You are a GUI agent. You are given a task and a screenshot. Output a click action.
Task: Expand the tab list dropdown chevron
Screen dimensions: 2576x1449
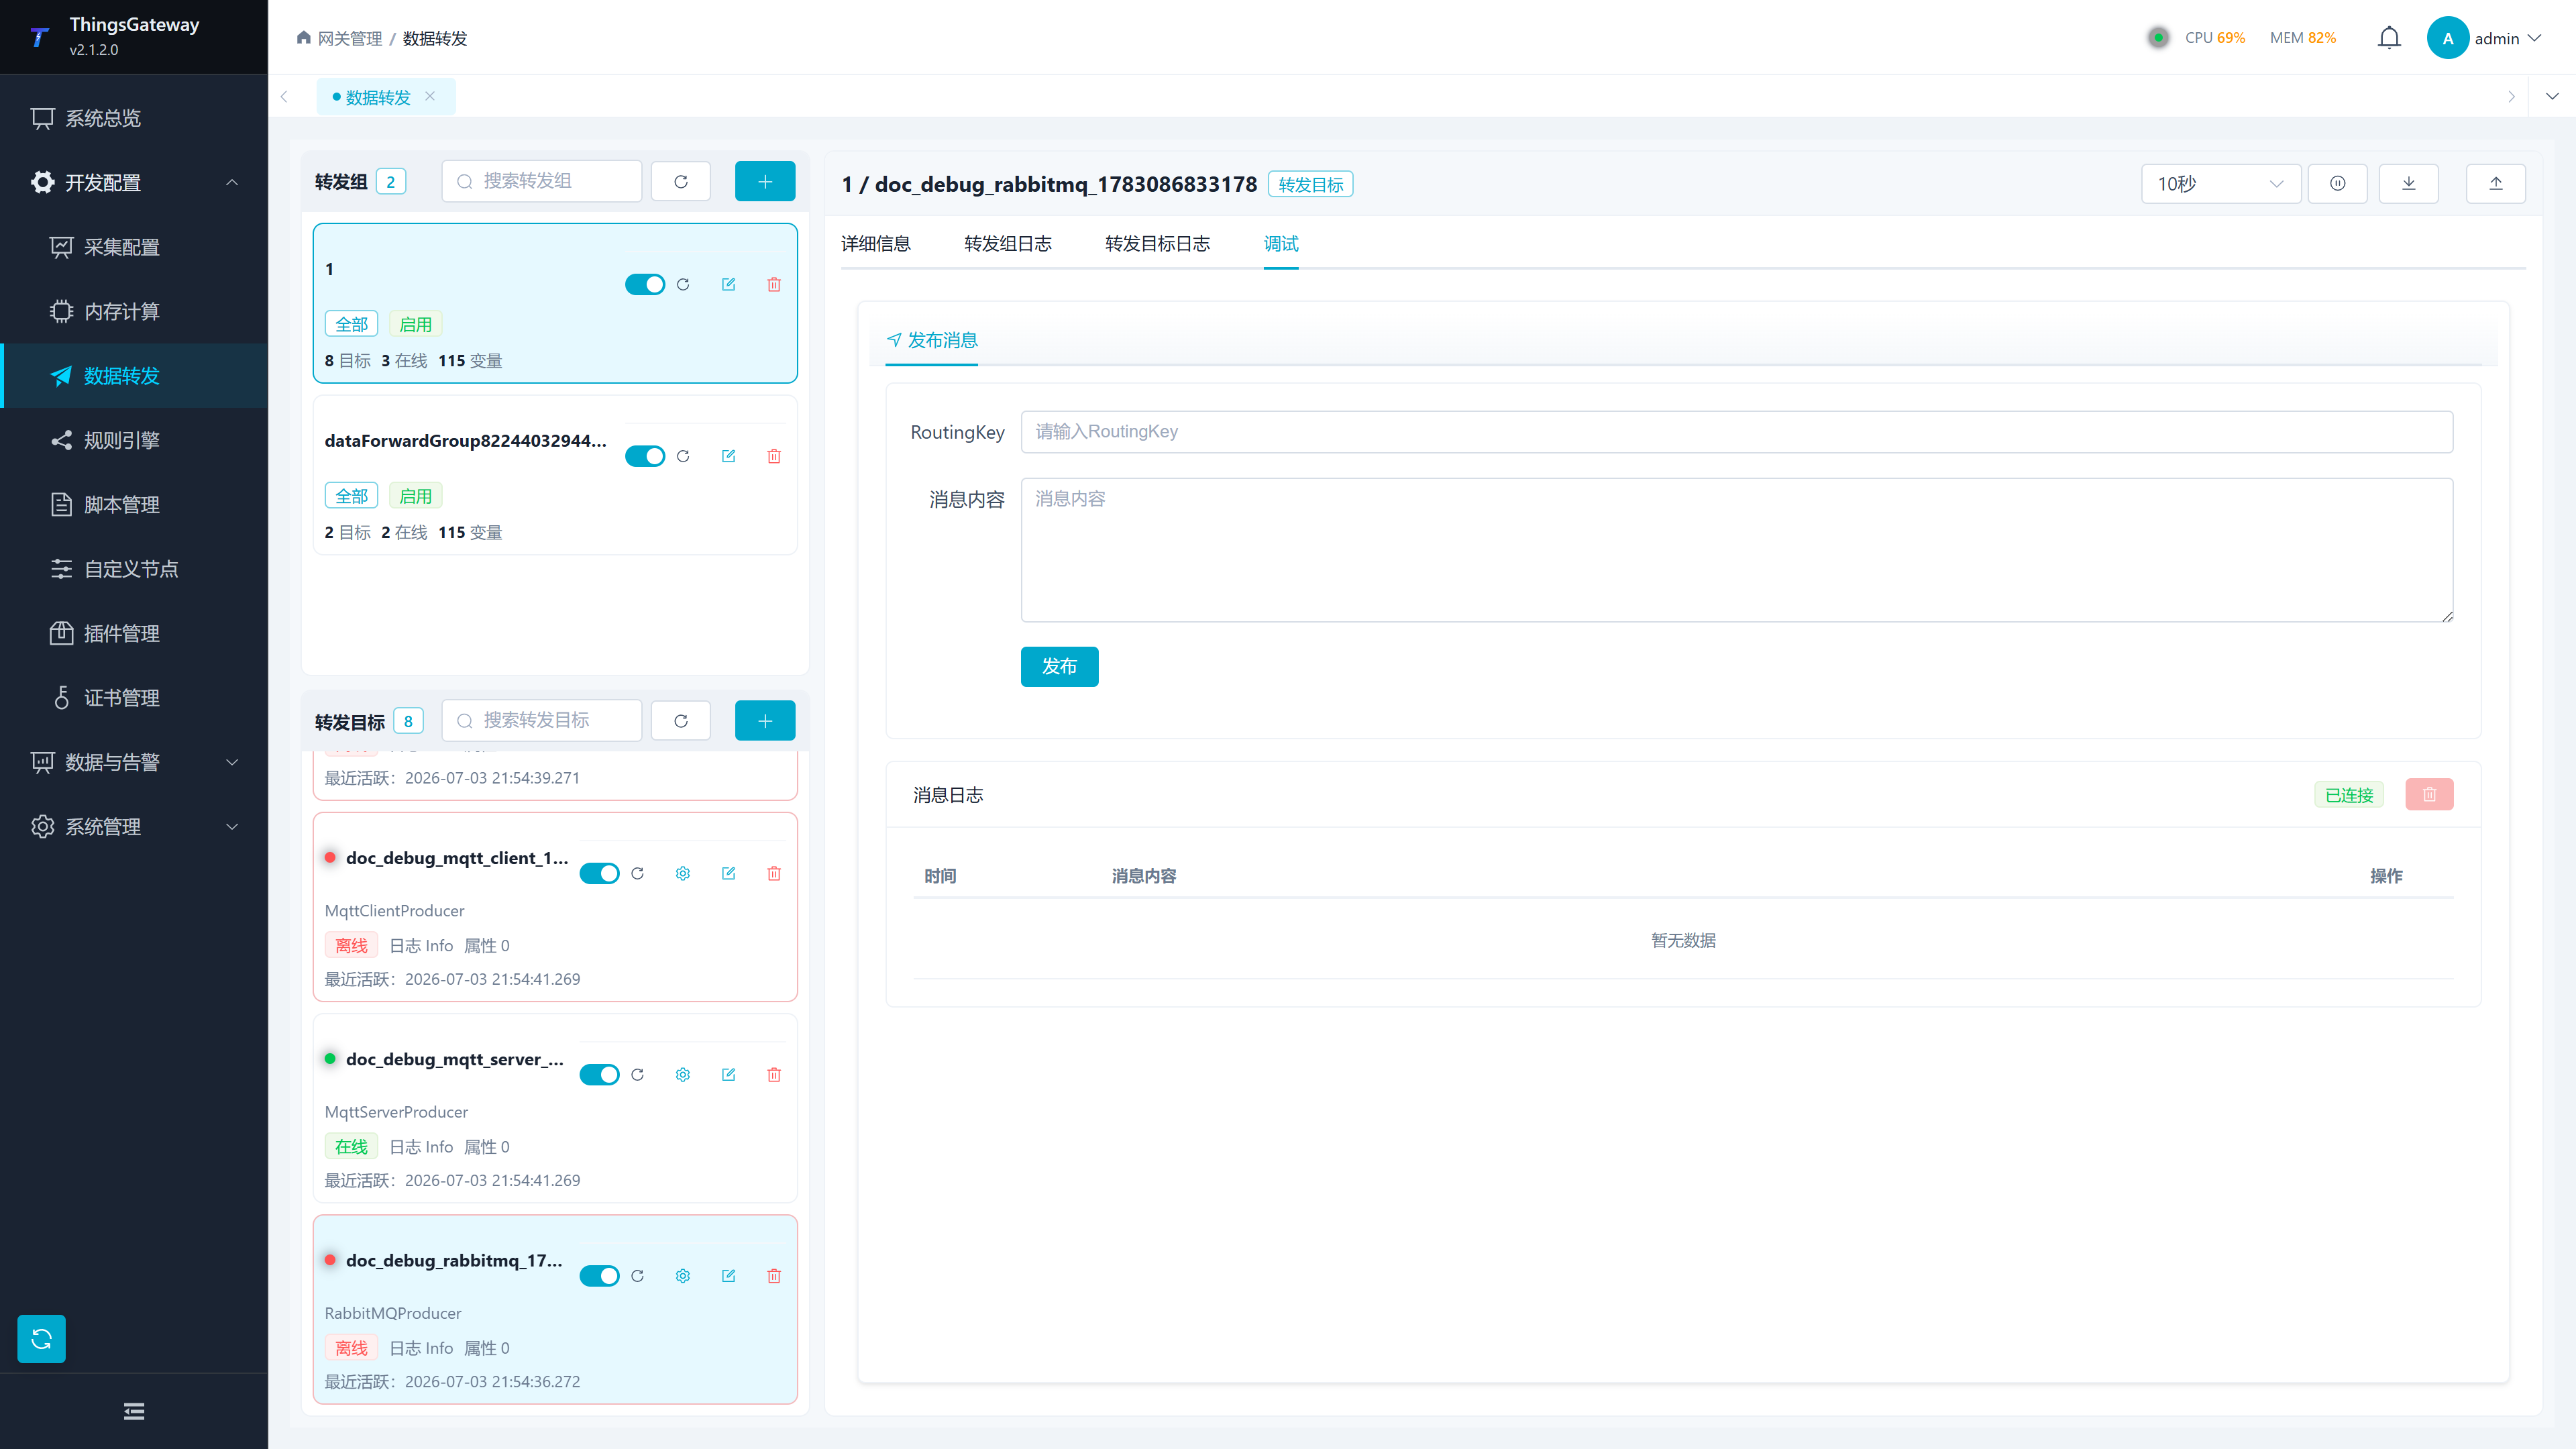[x=2552, y=96]
